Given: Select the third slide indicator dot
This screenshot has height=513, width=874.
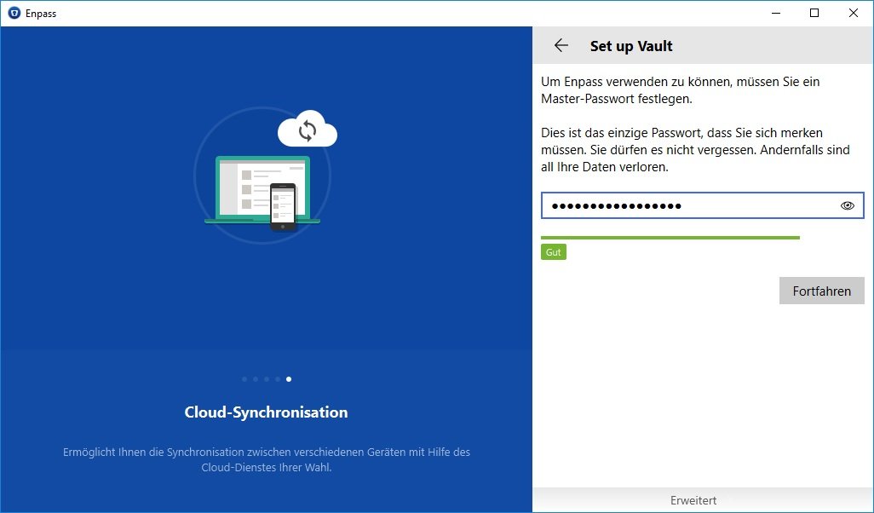Looking at the screenshot, I should pos(267,378).
